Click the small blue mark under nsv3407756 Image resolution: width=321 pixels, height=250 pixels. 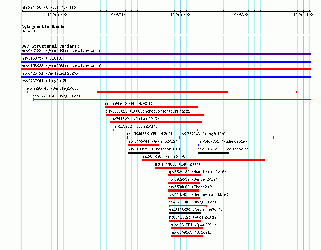pos(198,145)
